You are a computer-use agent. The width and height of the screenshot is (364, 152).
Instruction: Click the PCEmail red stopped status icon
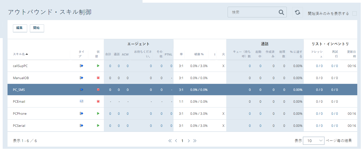98,101
